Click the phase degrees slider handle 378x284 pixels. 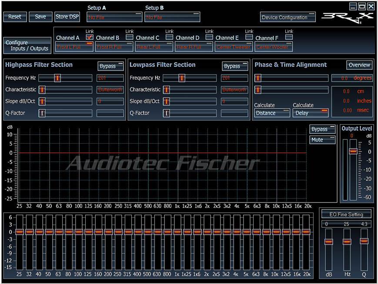pyautogui.click(x=258, y=78)
